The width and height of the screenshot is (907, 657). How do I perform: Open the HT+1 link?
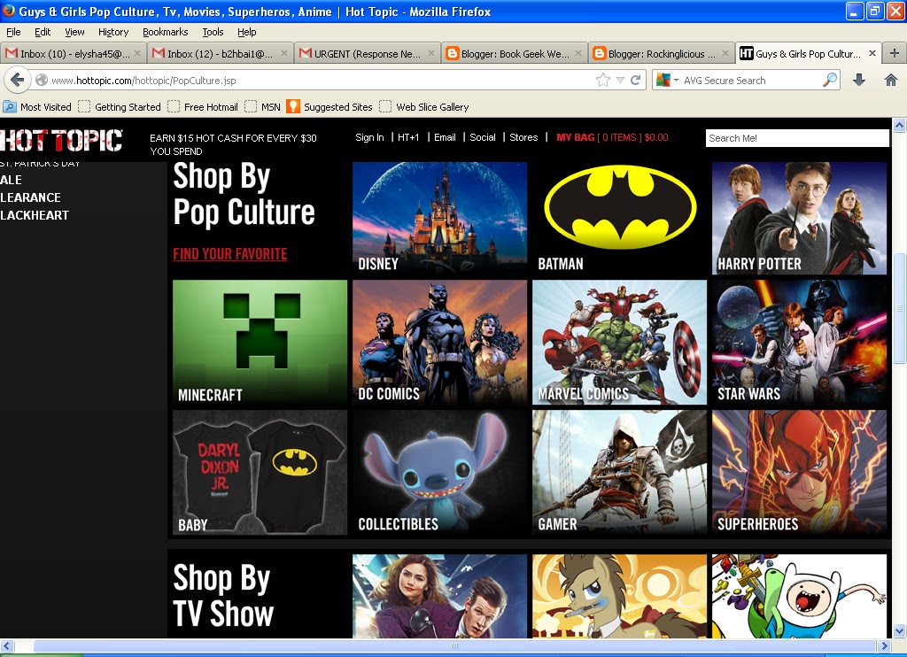408,137
